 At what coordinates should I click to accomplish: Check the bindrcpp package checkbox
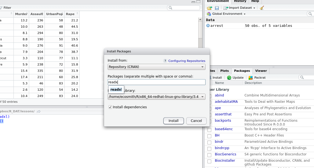point(209,149)
